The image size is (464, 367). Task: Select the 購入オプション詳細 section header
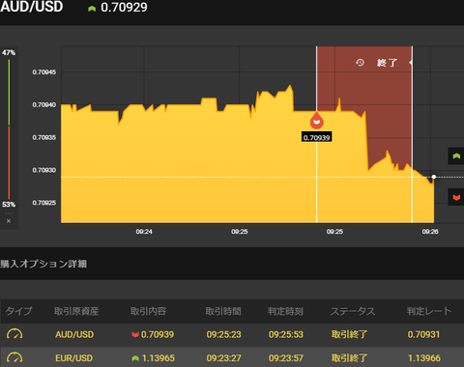click(x=43, y=264)
